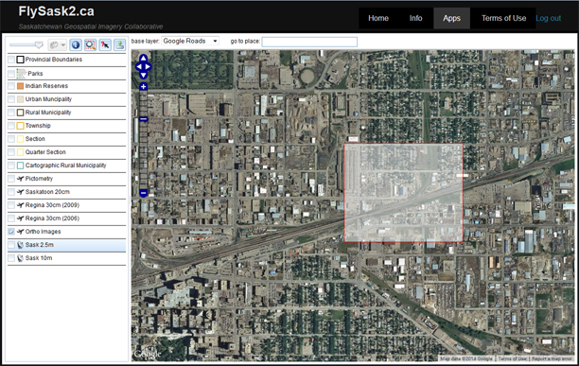Focus the go to place input field
This screenshot has width=579, height=366.
(309, 42)
